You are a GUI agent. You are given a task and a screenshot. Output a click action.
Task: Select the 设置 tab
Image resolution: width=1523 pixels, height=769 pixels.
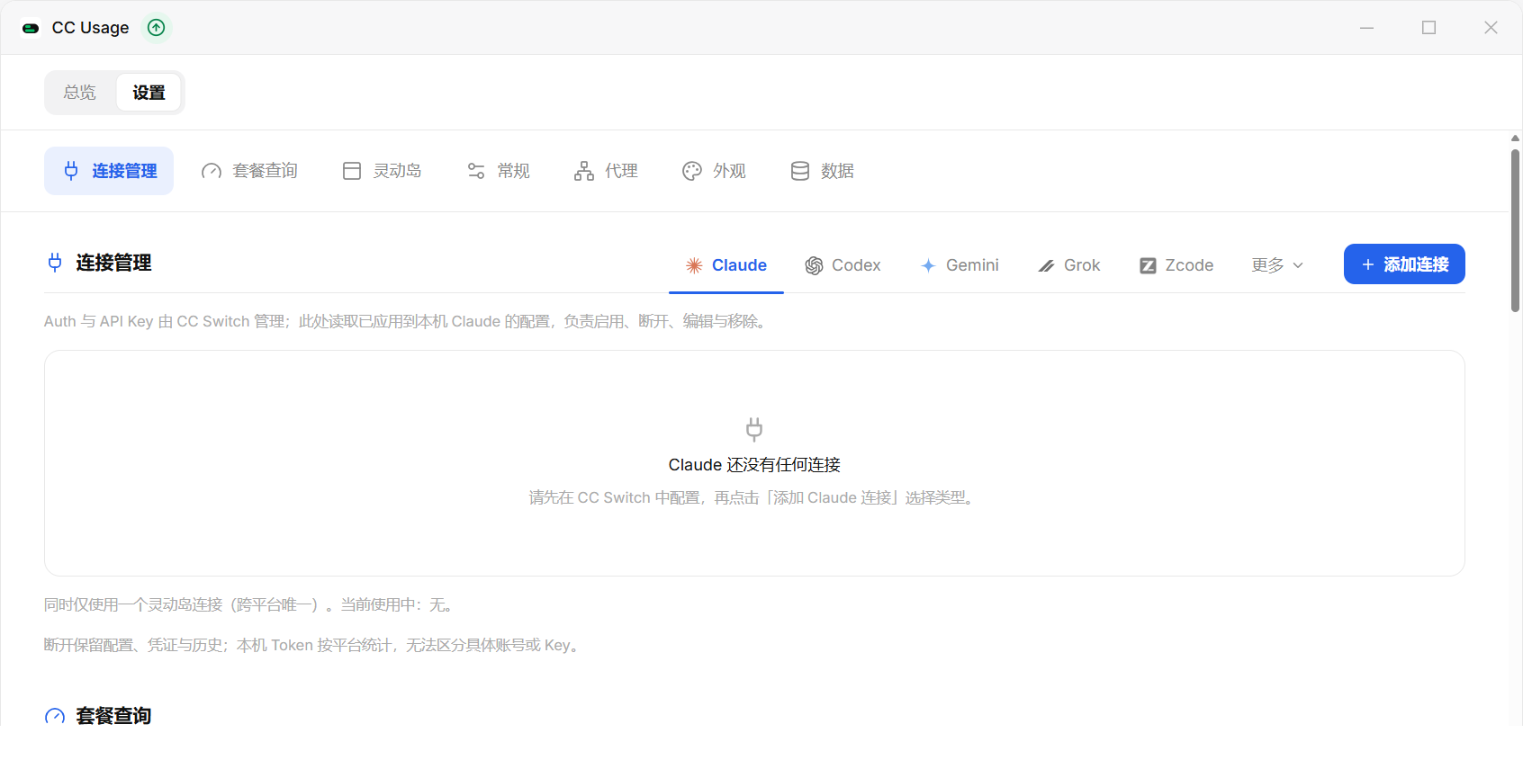149,93
